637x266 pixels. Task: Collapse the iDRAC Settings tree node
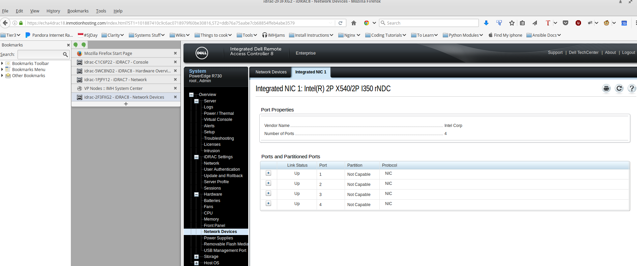pos(196,157)
